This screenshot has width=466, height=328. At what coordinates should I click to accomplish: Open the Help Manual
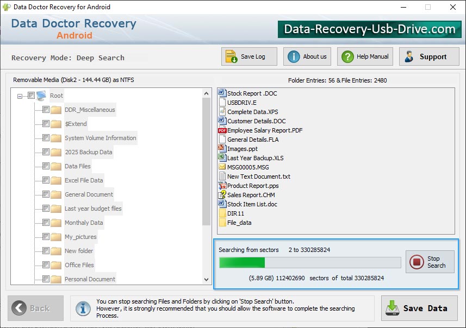(364, 56)
